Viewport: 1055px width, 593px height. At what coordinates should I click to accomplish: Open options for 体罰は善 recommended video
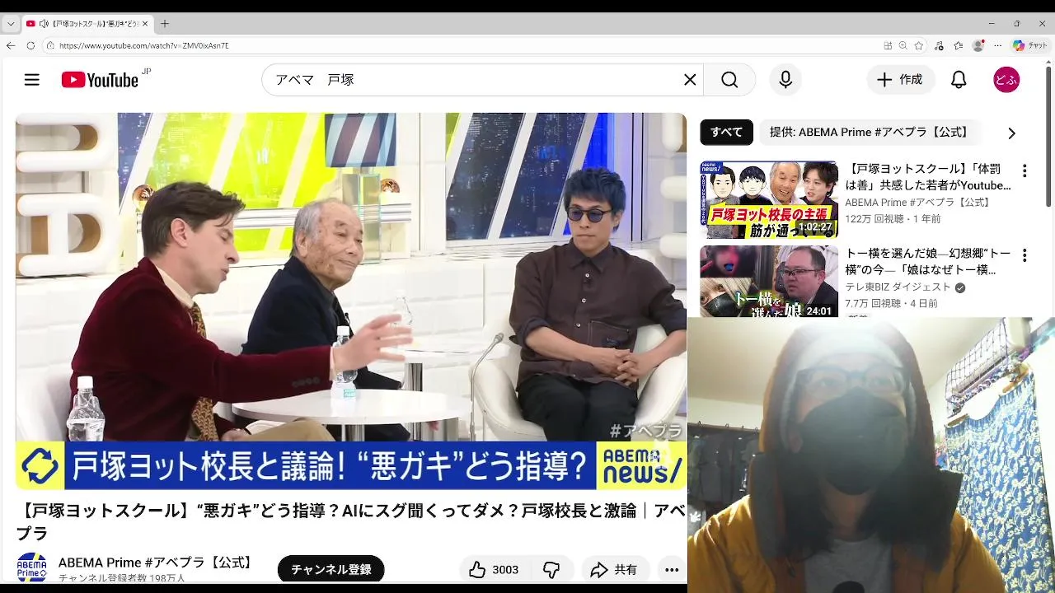(x=1025, y=171)
